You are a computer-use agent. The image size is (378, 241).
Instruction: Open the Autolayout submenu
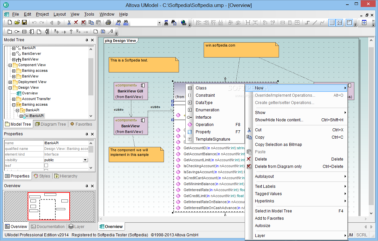[296, 176]
